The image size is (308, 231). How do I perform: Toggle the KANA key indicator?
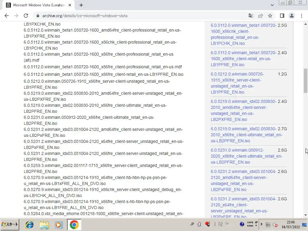click(x=250, y=226)
